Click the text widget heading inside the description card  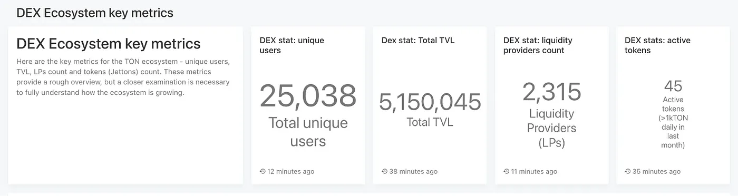click(109, 43)
